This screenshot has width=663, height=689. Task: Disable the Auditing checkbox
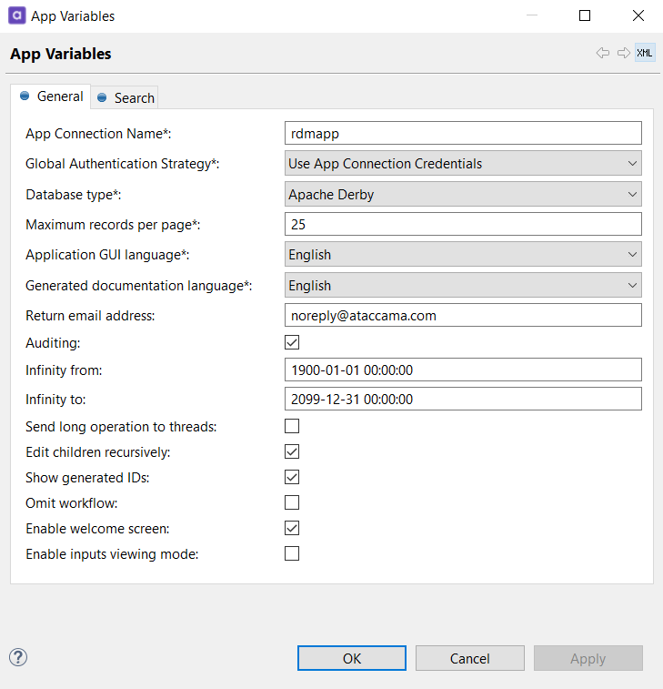click(292, 342)
